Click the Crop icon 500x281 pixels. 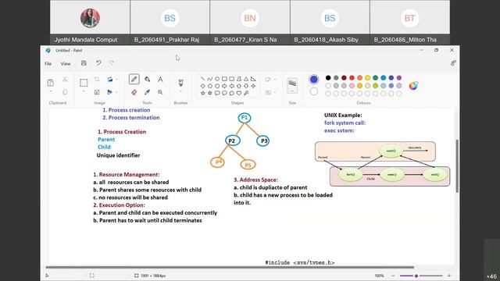pyautogui.click(x=97, y=80)
